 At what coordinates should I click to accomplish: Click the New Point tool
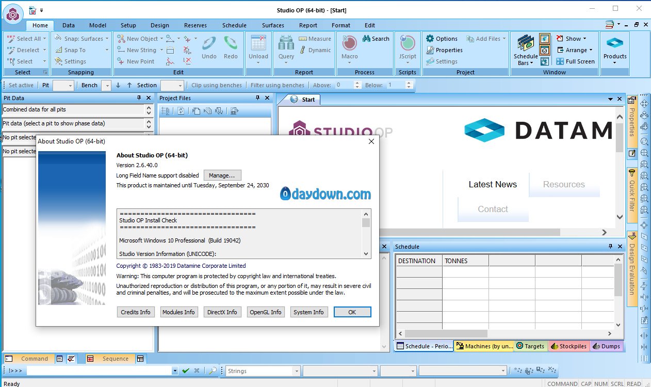(x=136, y=61)
